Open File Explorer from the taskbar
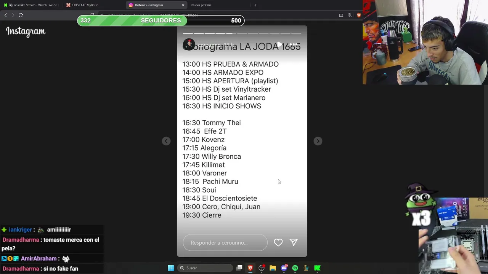Image resolution: width=488 pixels, height=274 pixels. pos(273,268)
